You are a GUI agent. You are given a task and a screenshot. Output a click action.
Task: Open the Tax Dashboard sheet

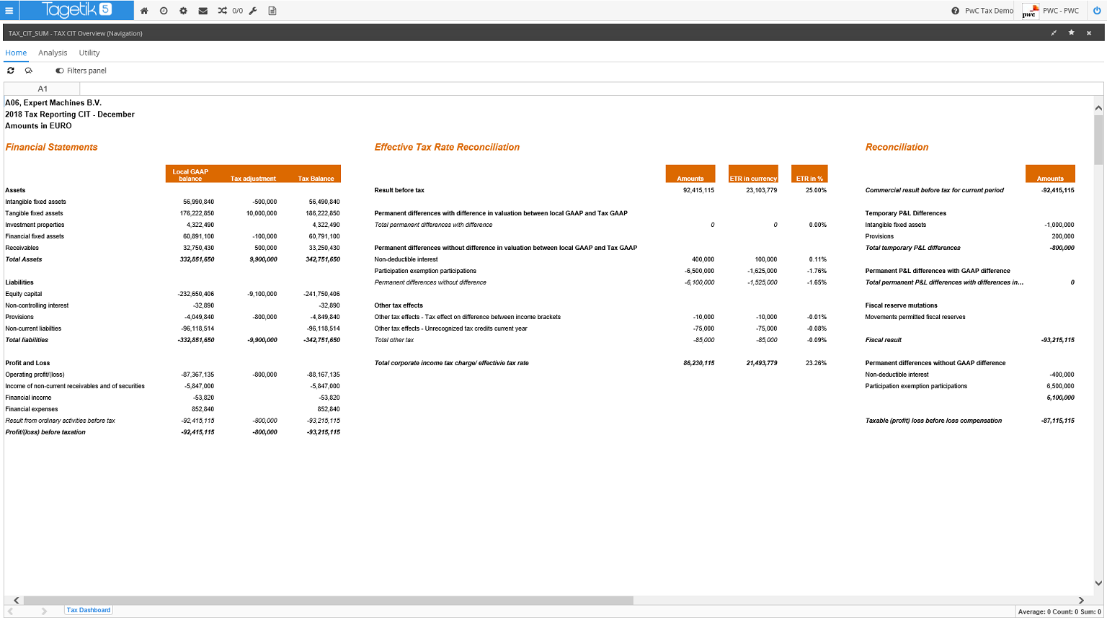(x=89, y=610)
